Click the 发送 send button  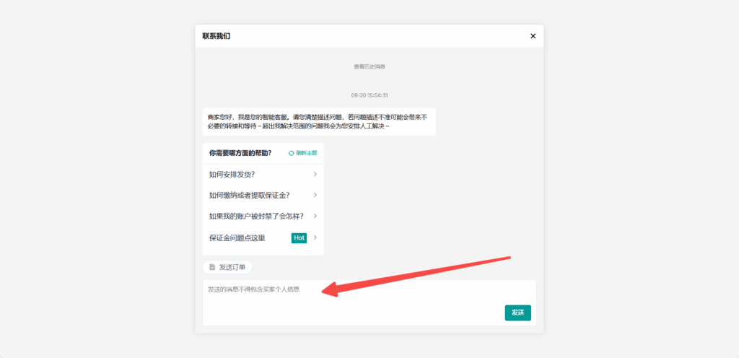click(x=518, y=313)
